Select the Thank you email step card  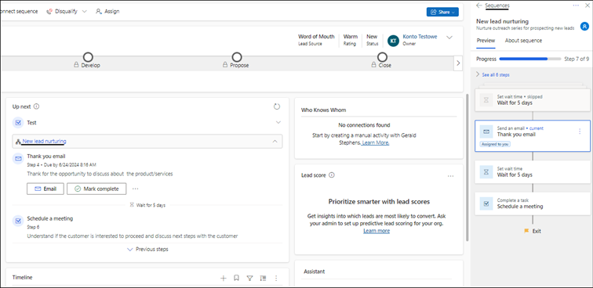pos(532,135)
